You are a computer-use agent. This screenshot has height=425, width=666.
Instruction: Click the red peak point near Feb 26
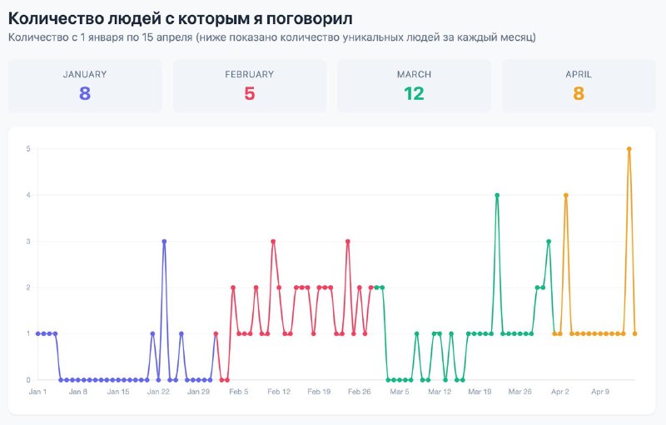(348, 241)
